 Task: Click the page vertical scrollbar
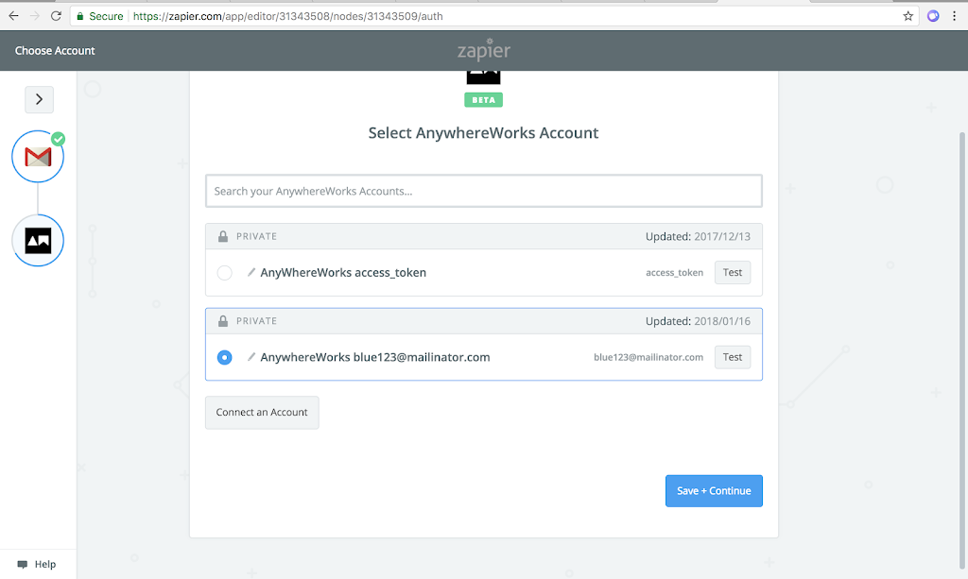point(961,350)
